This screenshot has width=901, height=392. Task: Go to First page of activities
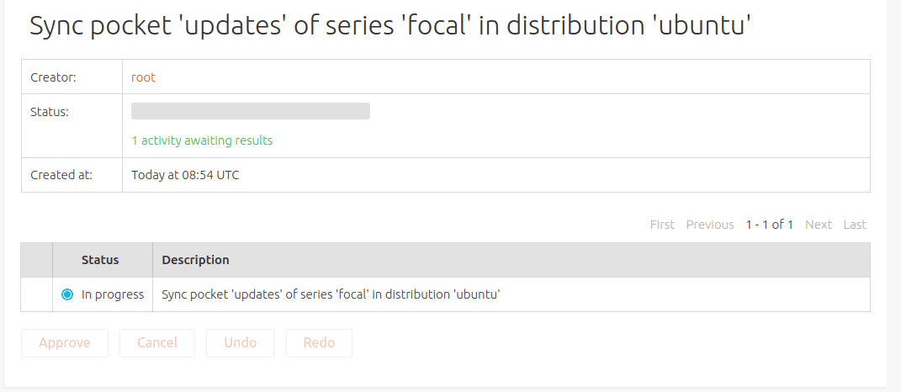[x=662, y=225]
